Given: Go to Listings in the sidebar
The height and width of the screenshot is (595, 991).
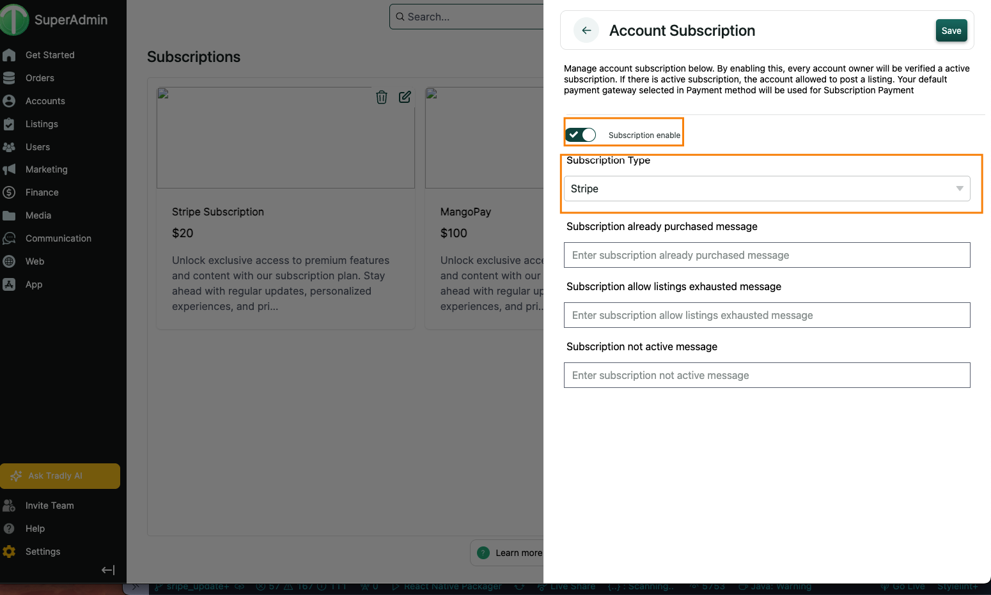Looking at the screenshot, I should (42, 124).
